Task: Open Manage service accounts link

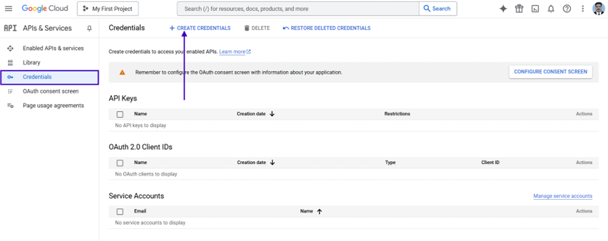Action: tap(563, 196)
